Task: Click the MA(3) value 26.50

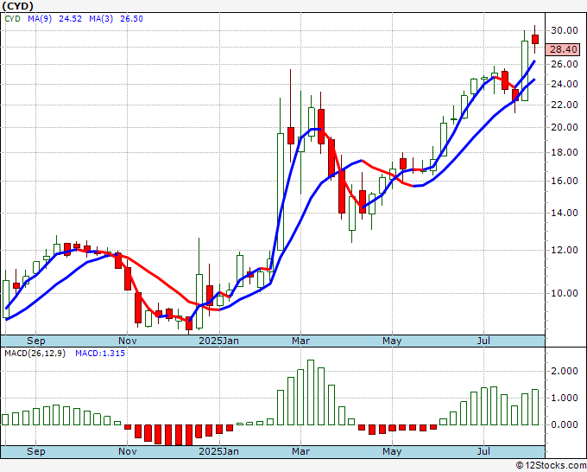Action: pos(131,19)
